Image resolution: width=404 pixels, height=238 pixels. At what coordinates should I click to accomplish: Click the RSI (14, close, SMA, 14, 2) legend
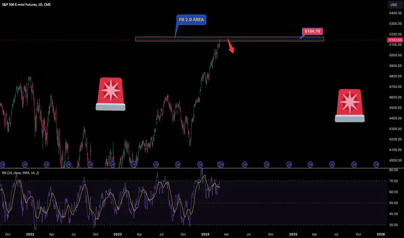point(21,173)
